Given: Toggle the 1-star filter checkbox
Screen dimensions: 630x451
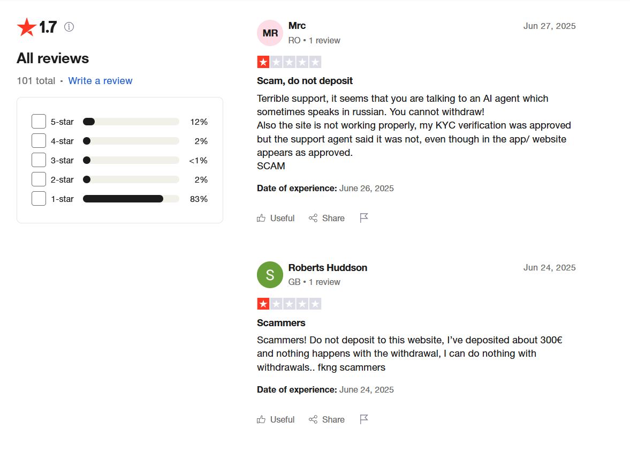Looking at the screenshot, I should (x=39, y=199).
